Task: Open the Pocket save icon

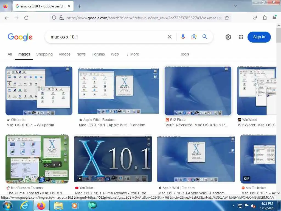Action: (255, 18)
